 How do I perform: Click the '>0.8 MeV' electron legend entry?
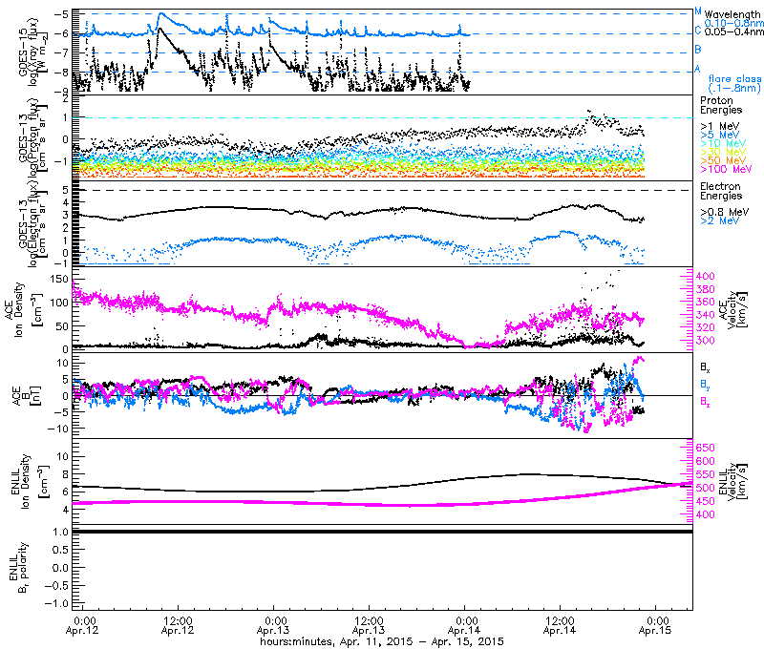(725, 212)
